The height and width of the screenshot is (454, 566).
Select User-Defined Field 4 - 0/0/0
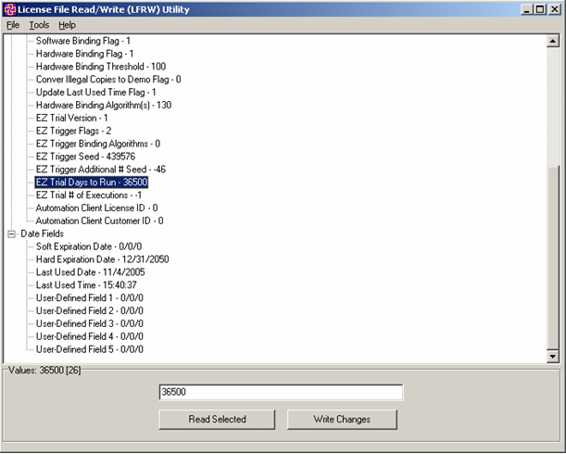tap(90, 336)
